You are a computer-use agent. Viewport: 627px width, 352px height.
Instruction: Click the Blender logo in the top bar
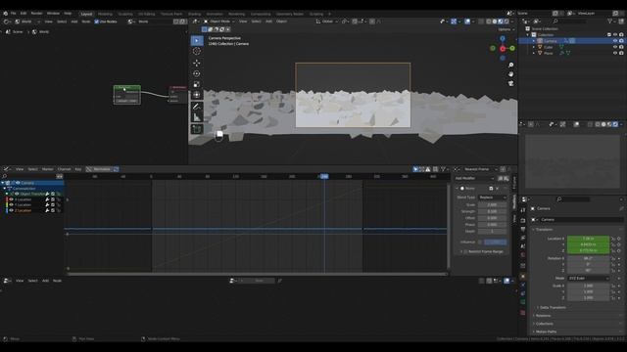pyautogui.click(x=5, y=13)
